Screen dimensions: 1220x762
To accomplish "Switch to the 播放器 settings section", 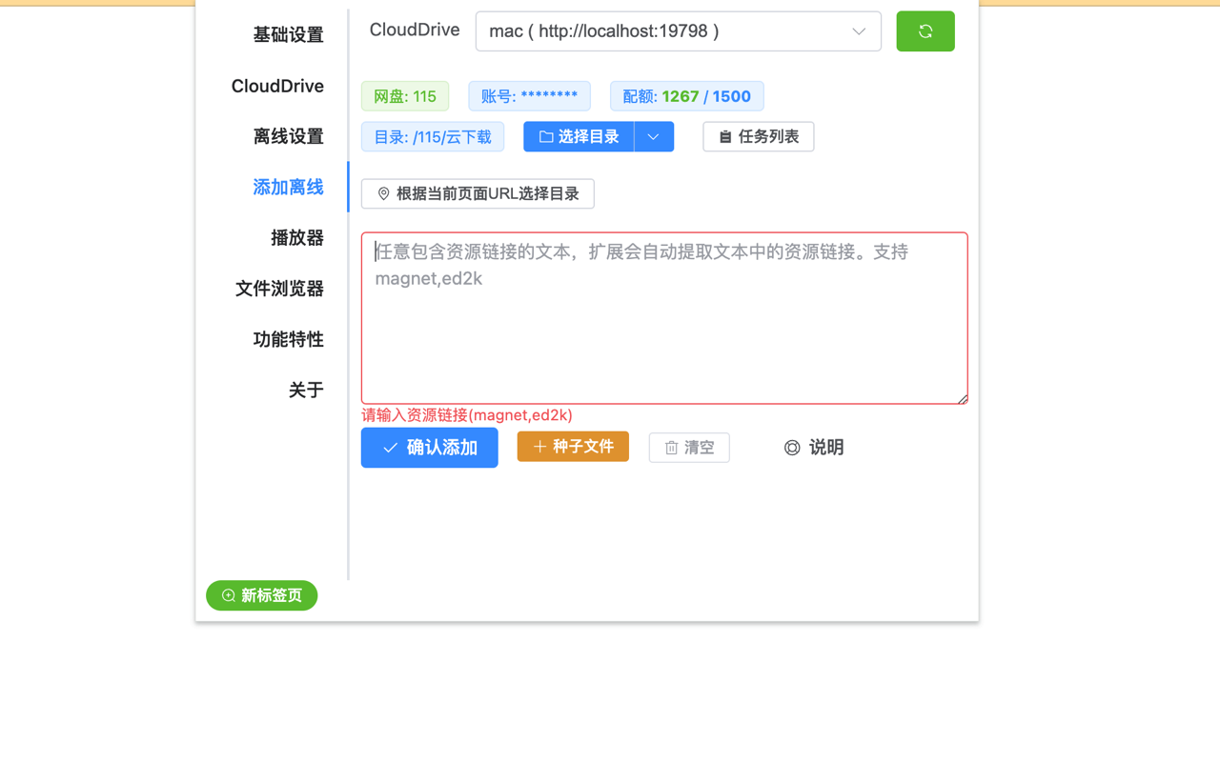I will 296,237.
